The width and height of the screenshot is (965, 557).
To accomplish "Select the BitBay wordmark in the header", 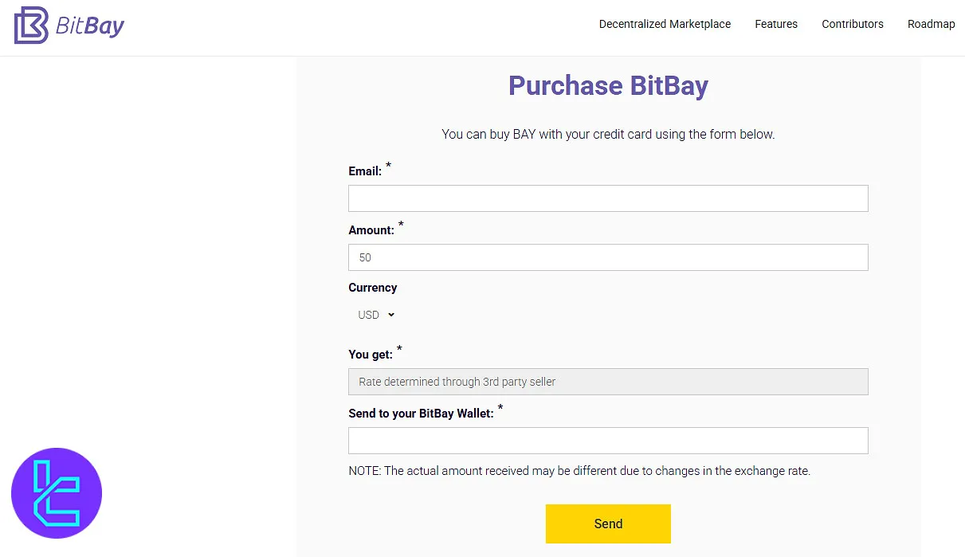I will coord(89,25).
